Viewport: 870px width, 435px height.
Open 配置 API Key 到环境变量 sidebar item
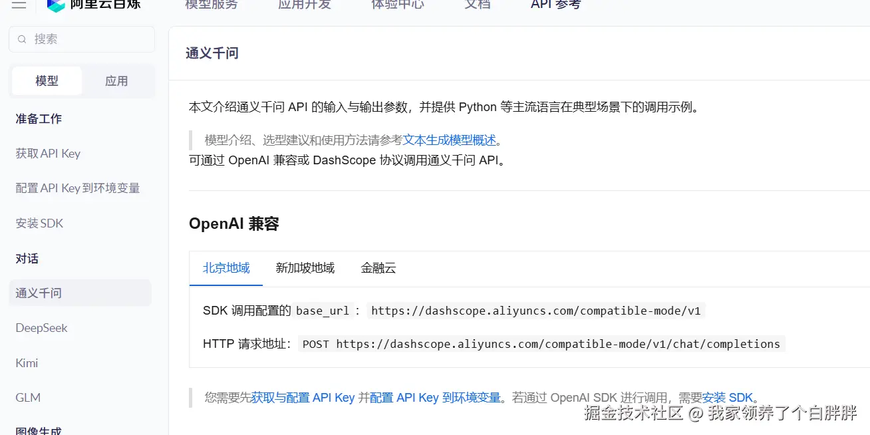(78, 188)
